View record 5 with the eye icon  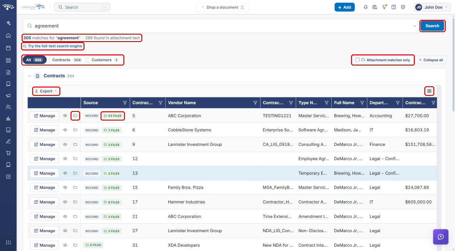click(65, 116)
